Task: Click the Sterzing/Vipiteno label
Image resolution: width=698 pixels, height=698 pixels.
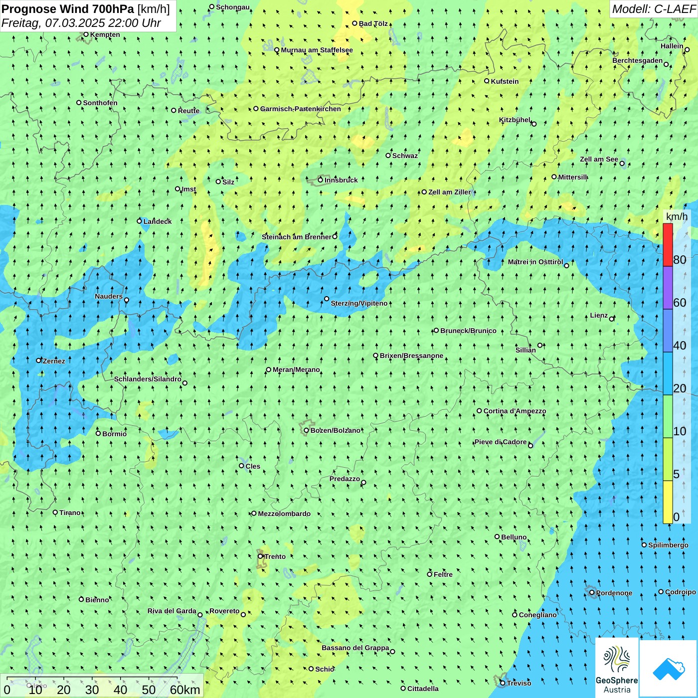Action: click(359, 303)
